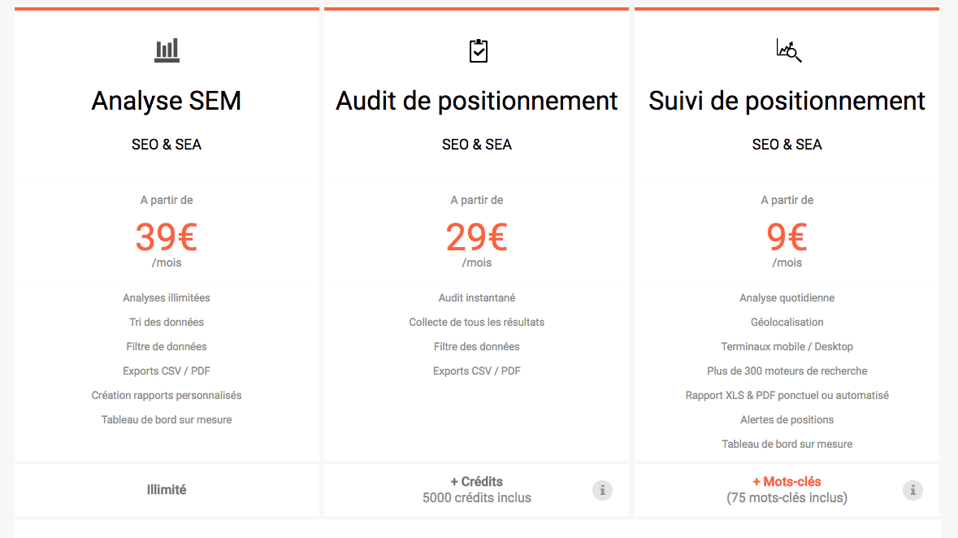958x538 pixels.
Task: Click Analyses illimitées feature
Action: 167,298
